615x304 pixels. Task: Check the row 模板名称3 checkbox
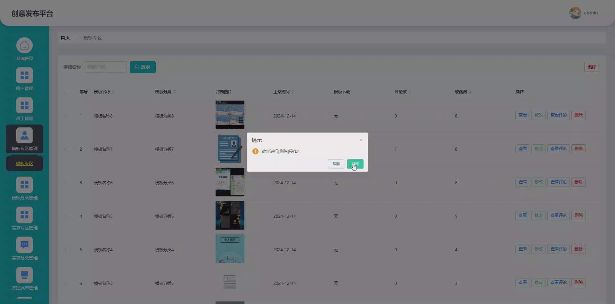click(x=67, y=283)
